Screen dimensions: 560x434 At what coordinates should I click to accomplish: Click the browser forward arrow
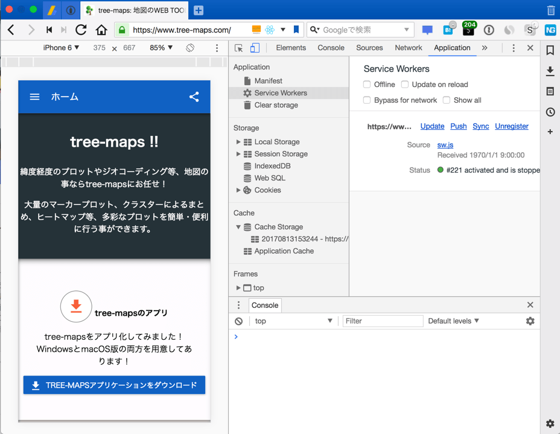pos(31,30)
